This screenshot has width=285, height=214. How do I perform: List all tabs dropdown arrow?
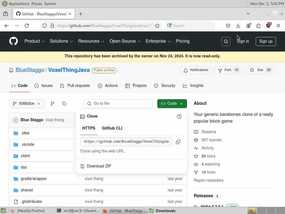point(248,14)
